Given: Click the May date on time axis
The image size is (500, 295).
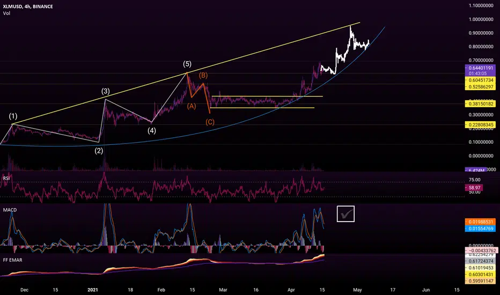Looking at the screenshot, I should coord(357,290).
